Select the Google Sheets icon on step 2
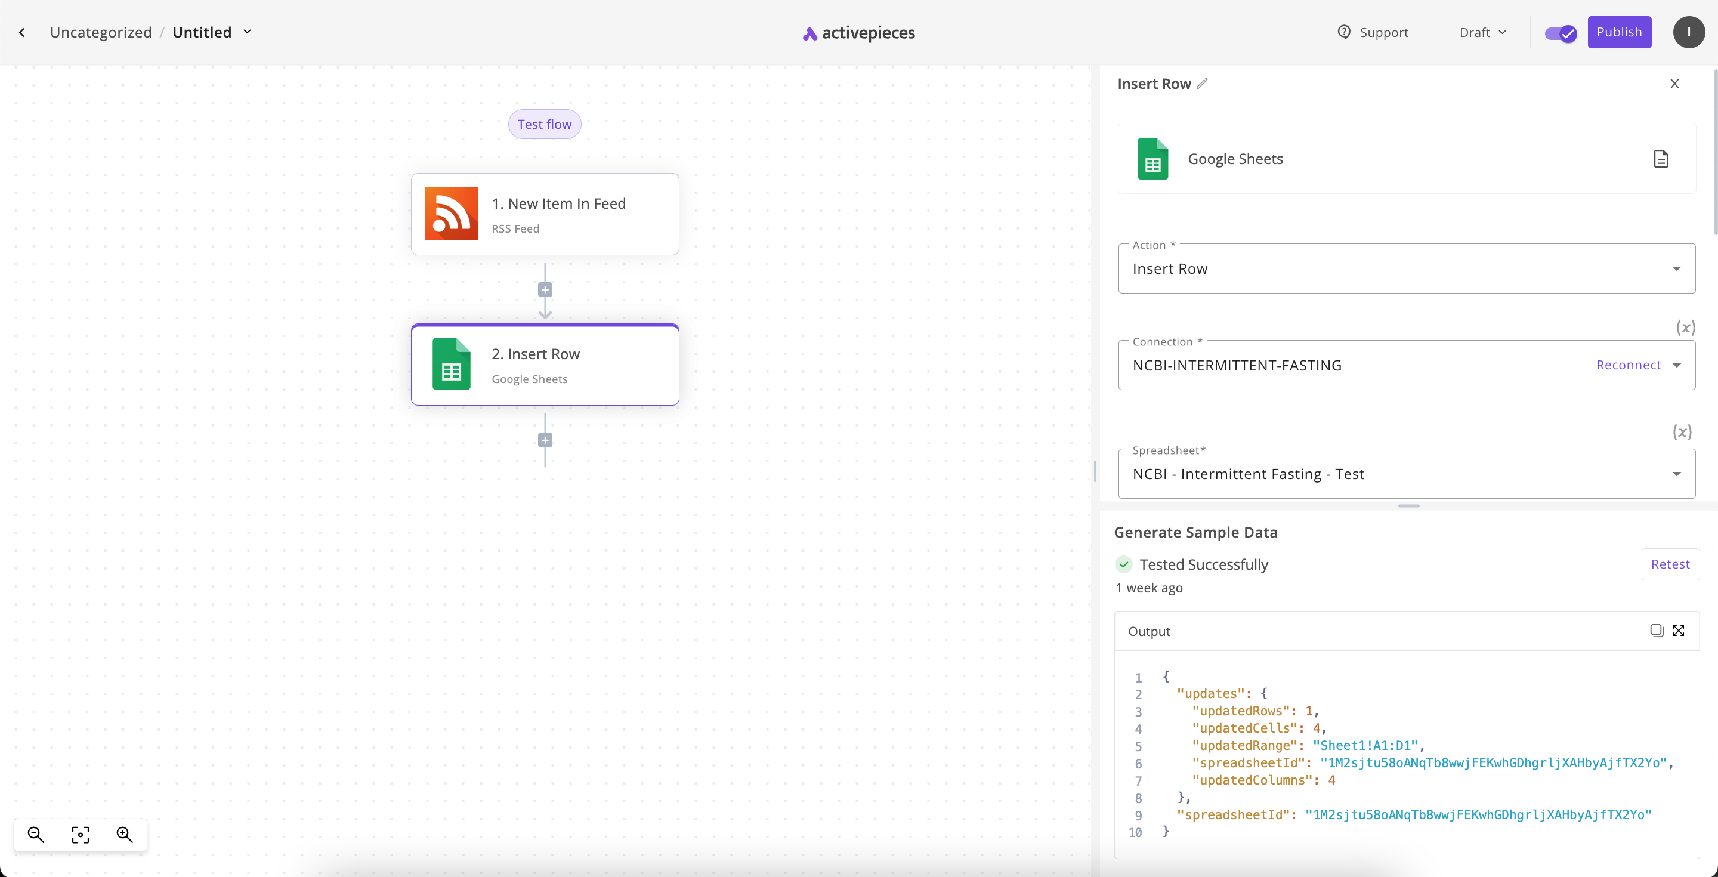The height and width of the screenshot is (877, 1718). tap(452, 364)
